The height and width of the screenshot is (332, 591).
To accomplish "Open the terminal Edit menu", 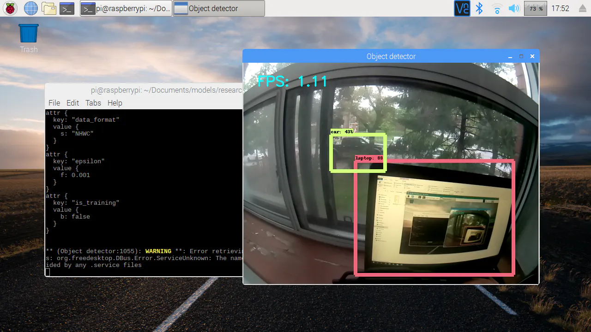I will click(x=72, y=103).
